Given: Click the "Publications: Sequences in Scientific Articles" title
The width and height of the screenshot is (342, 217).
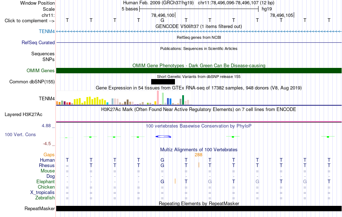Looking at the screenshot, I should coord(199,49).
